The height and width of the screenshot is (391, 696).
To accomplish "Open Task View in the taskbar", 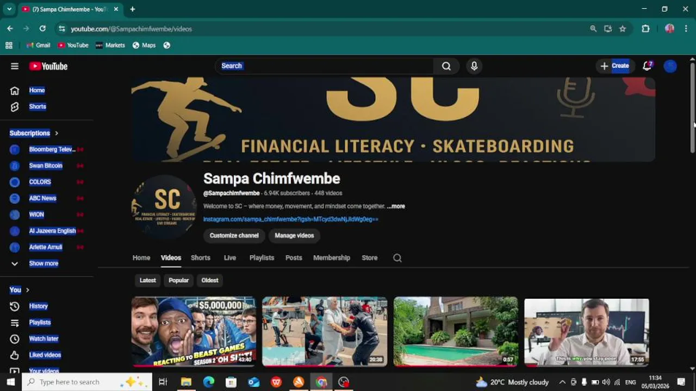I will (x=163, y=382).
